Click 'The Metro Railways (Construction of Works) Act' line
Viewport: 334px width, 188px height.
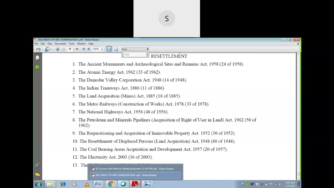tap(144, 104)
